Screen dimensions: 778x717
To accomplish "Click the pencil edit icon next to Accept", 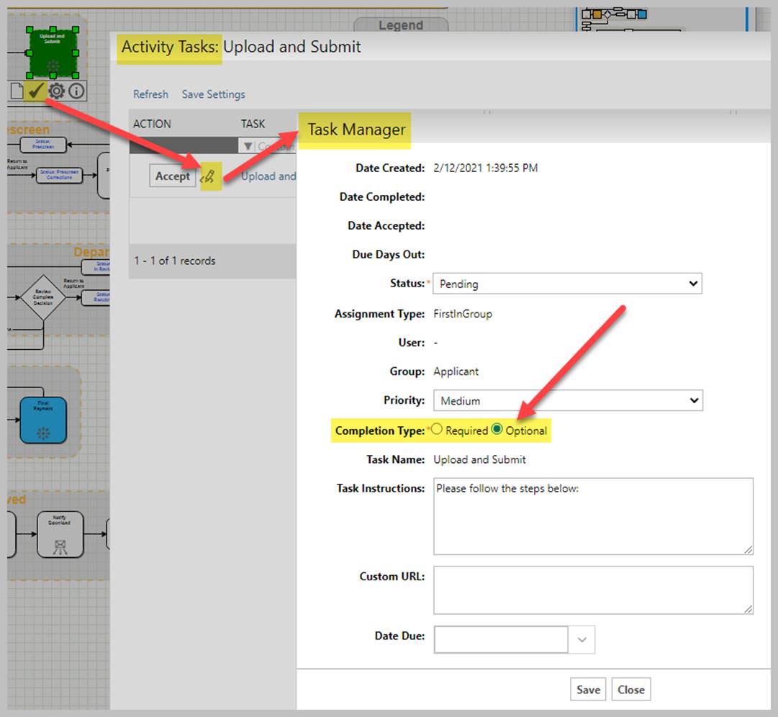I will (209, 176).
